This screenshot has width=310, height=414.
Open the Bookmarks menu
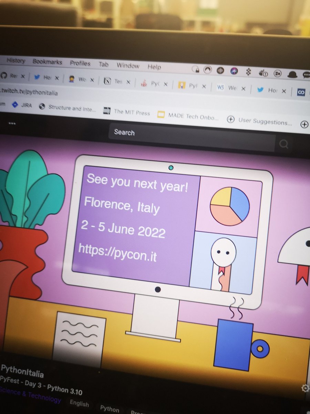coord(48,62)
